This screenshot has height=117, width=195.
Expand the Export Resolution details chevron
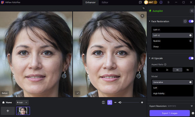point(192,106)
